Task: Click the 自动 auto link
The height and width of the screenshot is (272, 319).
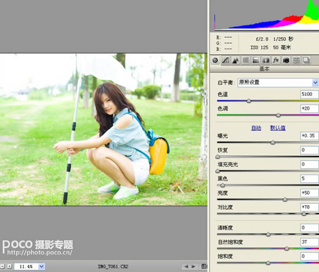Action: (256, 128)
